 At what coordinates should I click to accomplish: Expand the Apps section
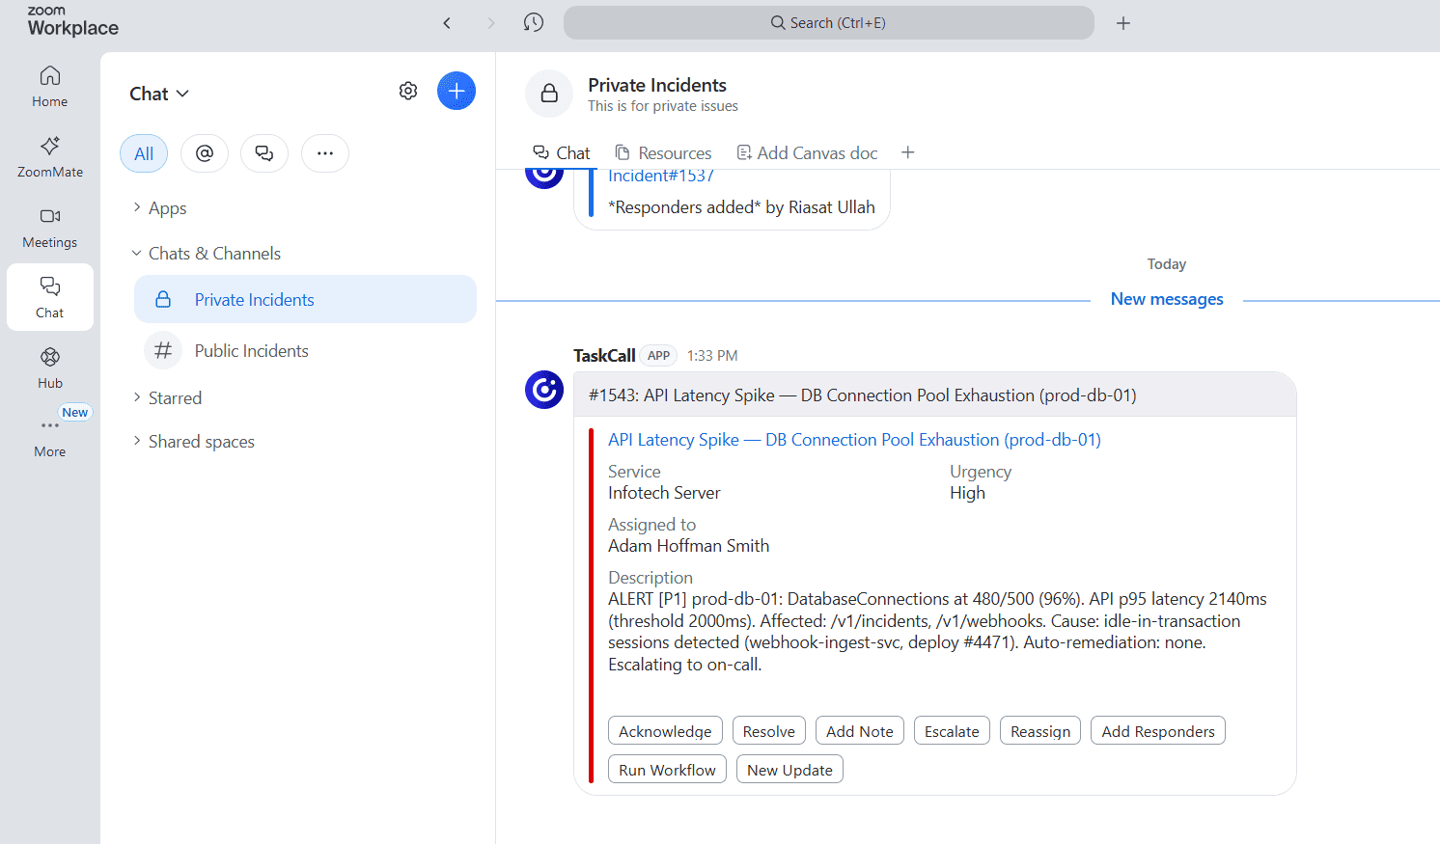pos(158,208)
